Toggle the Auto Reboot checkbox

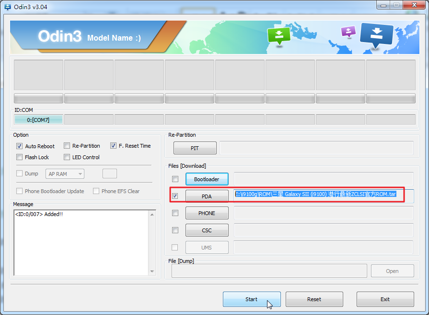[x=19, y=146]
